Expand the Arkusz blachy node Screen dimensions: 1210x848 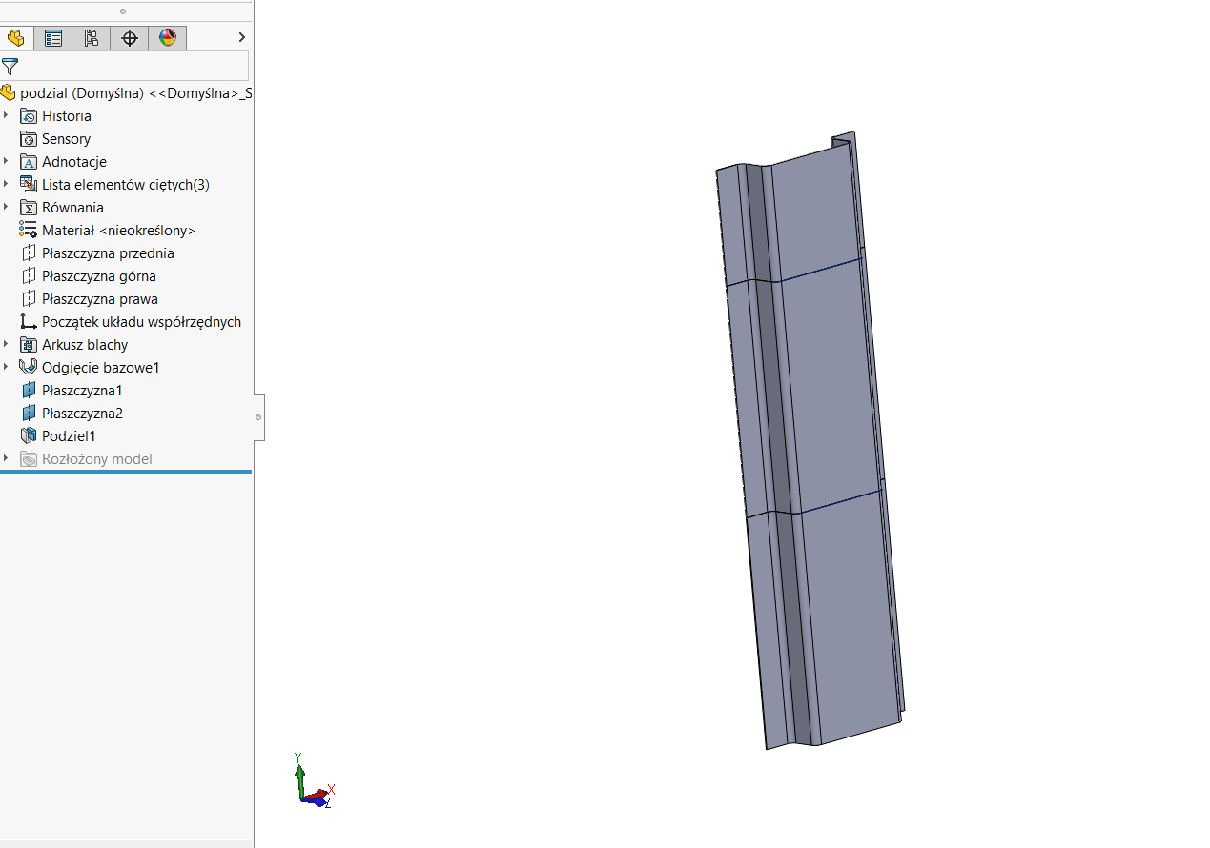tap(6, 344)
